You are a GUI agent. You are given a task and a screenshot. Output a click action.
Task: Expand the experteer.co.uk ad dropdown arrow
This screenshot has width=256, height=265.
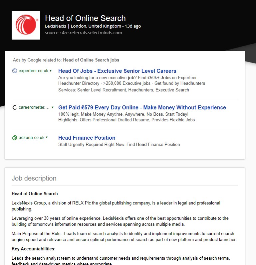(51, 71)
